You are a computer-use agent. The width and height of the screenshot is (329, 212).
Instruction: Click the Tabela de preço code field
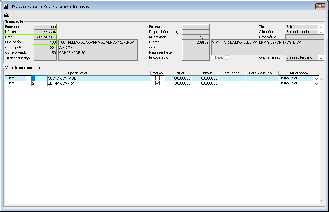[x=45, y=58]
